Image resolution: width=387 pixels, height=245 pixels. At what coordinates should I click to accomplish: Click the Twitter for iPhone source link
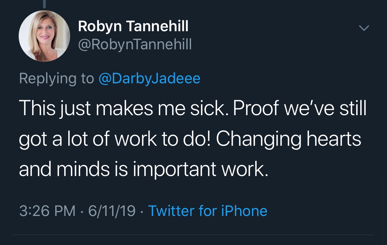[x=208, y=211]
